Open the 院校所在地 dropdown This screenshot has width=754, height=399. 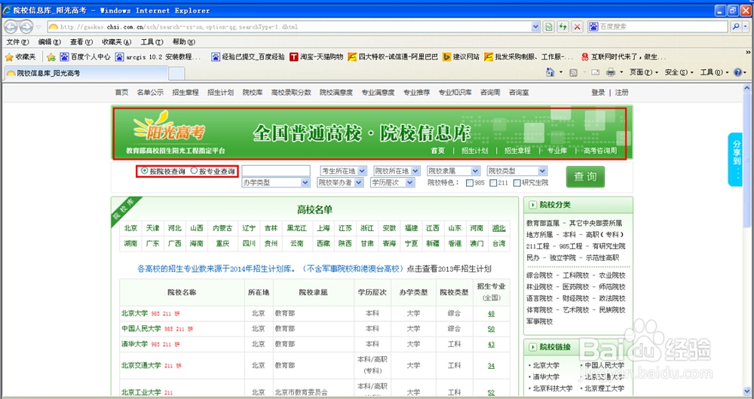397,171
